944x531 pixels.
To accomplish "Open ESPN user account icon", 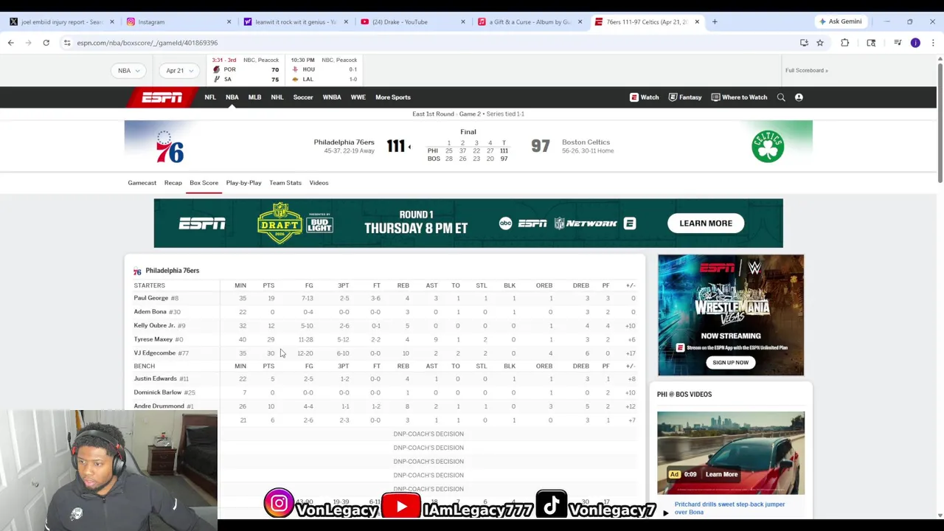I will tap(799, 97).
